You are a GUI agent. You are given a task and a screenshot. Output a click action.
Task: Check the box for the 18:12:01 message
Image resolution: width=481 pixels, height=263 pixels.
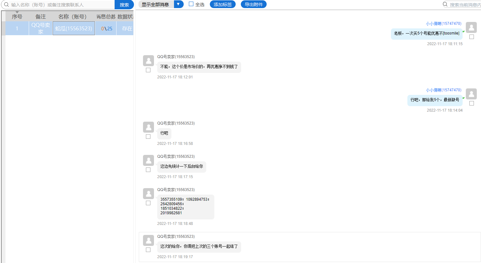[148, 70]
